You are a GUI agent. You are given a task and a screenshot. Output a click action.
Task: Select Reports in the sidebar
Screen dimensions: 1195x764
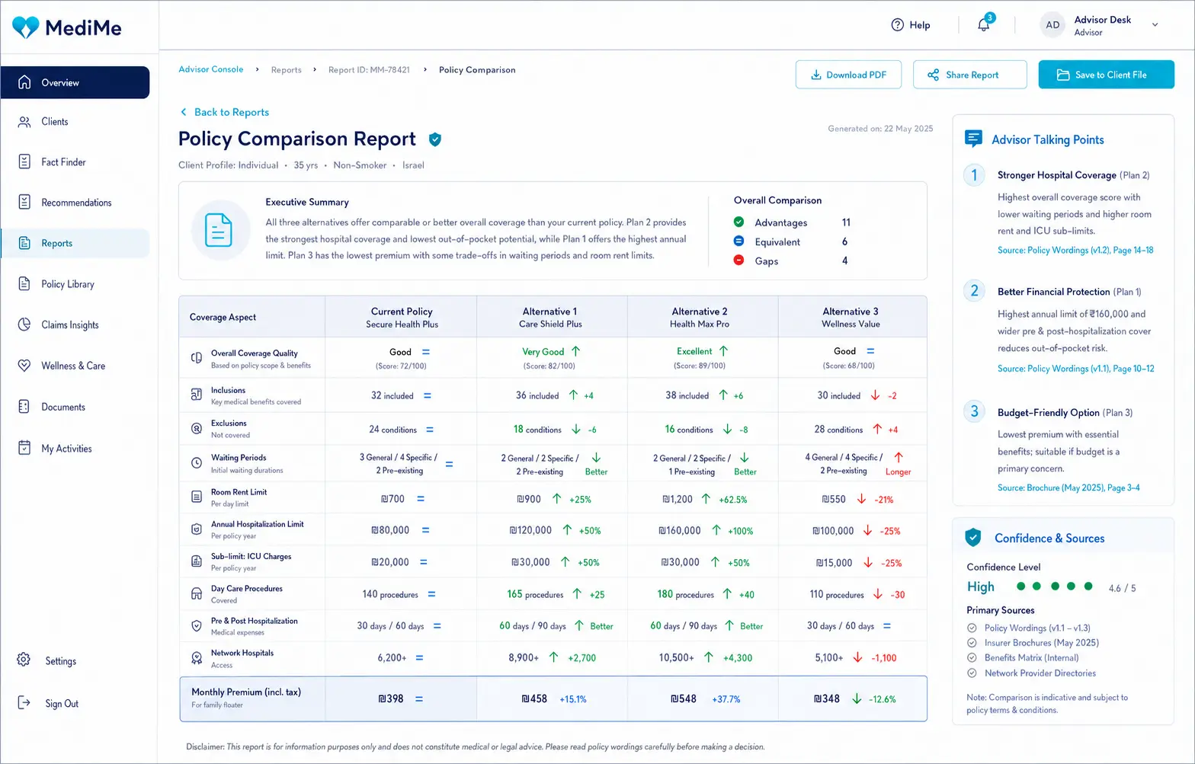click(x=75, y=243)
